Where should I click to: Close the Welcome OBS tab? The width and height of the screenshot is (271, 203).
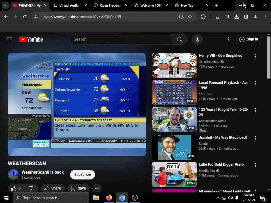tap(167, 5)
